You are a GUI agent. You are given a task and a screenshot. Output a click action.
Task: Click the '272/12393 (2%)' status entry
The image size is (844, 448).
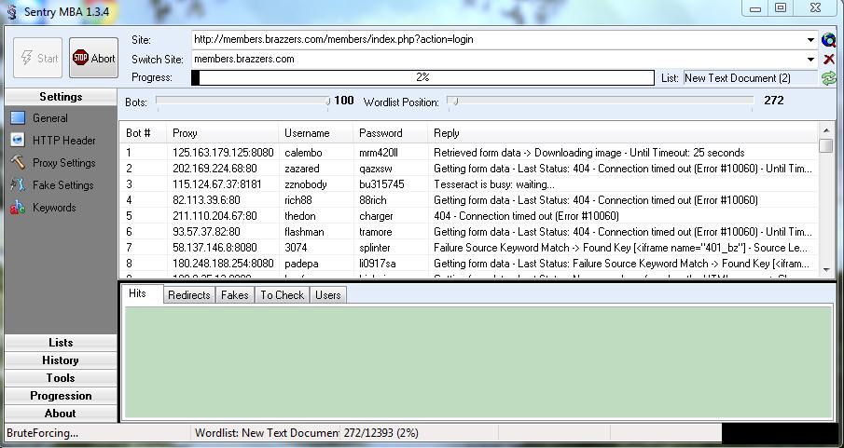pos(381,433)
